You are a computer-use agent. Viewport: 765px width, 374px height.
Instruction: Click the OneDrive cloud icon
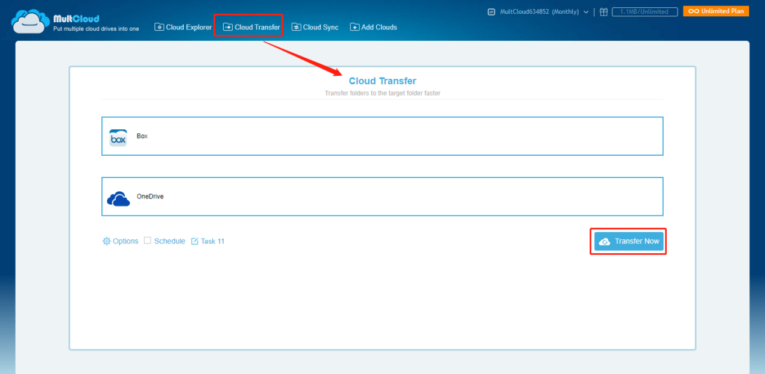point(118,199)
